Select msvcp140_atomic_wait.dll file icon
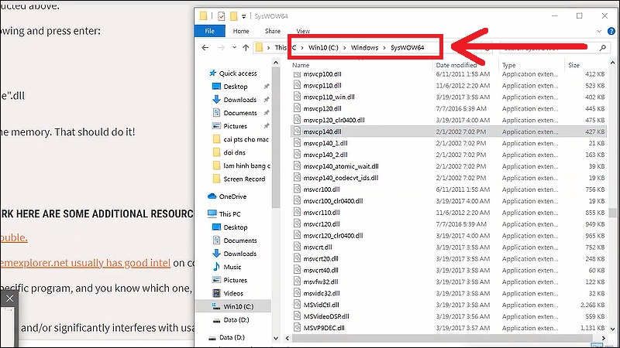This screenshot has height=348, width=620. pos(298,166)
